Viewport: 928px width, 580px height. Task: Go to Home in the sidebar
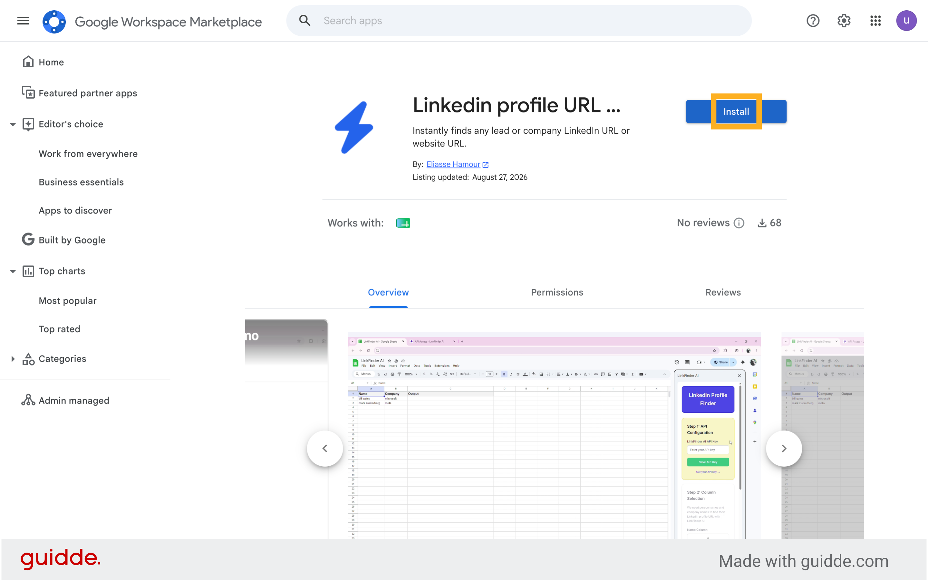51,62
